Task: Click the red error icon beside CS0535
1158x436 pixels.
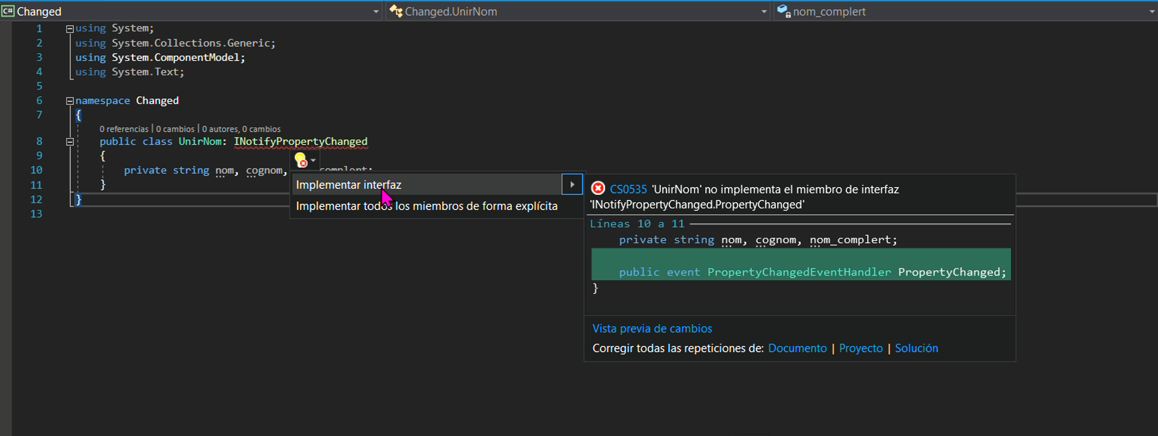Action: (598, 189)
